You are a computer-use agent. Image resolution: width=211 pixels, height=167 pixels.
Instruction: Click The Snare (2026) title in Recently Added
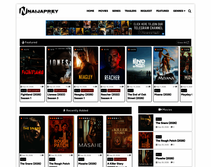coord(31,164)
